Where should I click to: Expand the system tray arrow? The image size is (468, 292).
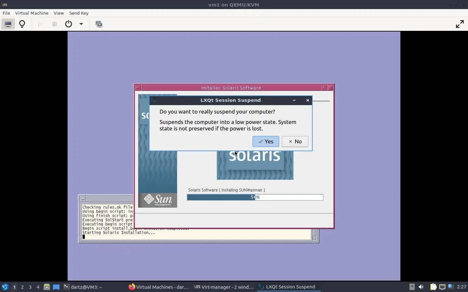point(412,286)
